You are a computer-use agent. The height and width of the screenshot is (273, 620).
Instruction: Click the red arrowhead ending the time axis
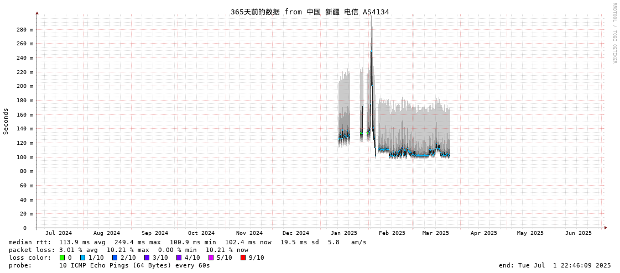point(605,228)
